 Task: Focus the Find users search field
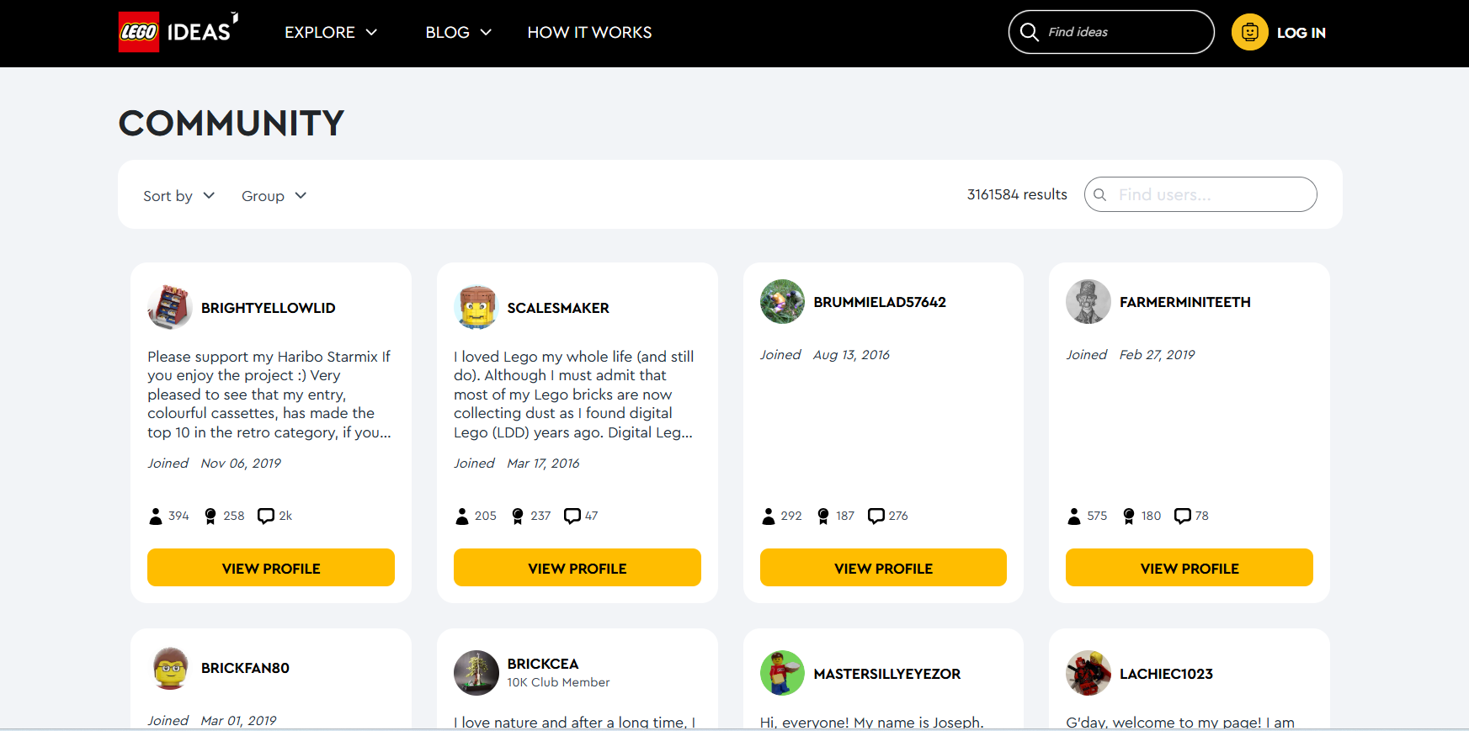1200,194
